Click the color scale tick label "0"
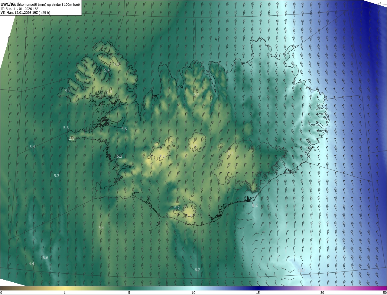The image size is (387, 295). click(1, 293)
